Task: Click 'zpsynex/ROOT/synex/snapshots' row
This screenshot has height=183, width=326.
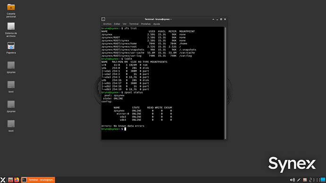Action: 149,50
